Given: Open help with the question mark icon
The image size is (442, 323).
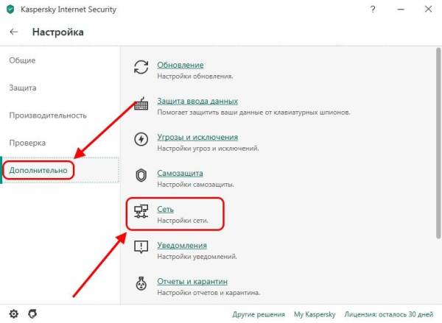Looking at the screenshot, I should pos(373,10).
